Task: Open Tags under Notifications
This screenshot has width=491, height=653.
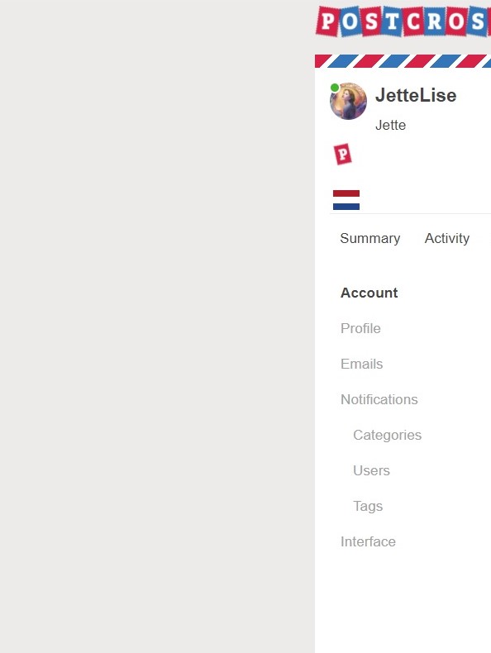Action: (368, 506)
